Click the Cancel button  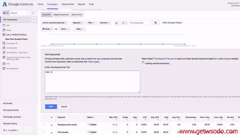[x=64, y=106]
